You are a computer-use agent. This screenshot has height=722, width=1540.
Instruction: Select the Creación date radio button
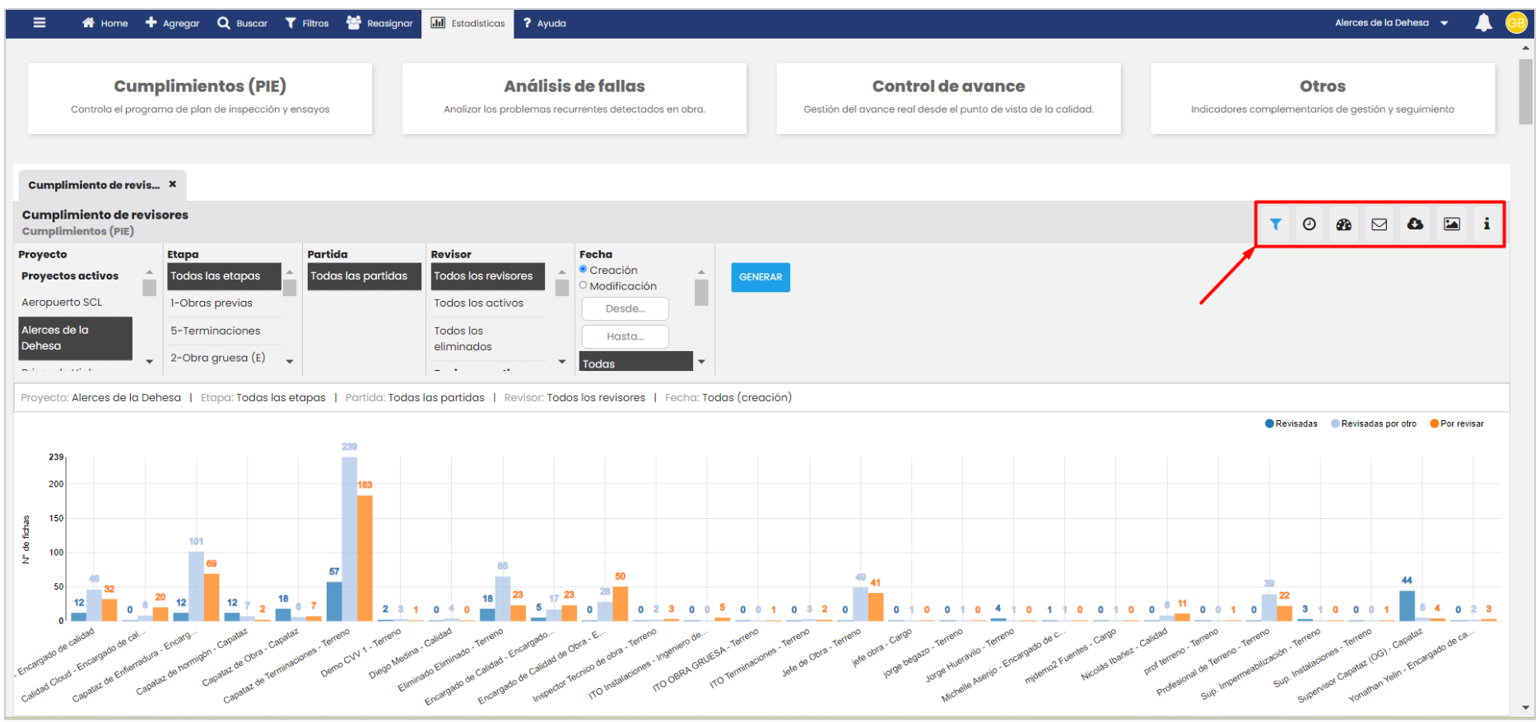click(584, 270)
